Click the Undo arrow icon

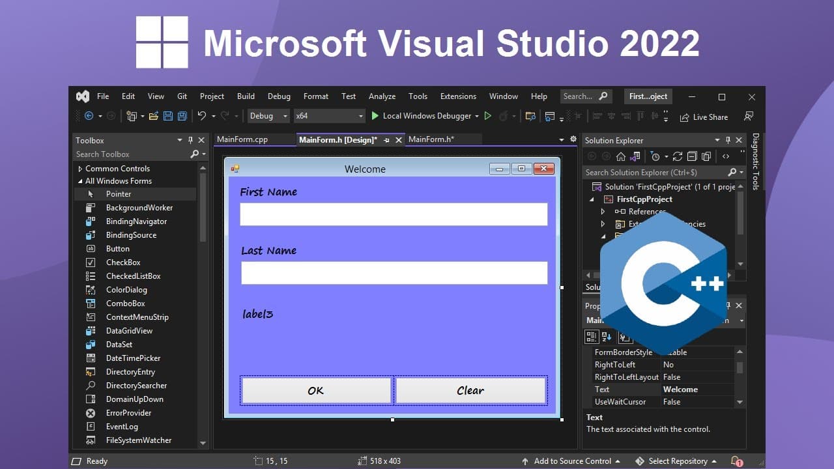click(x=202, y=116)
